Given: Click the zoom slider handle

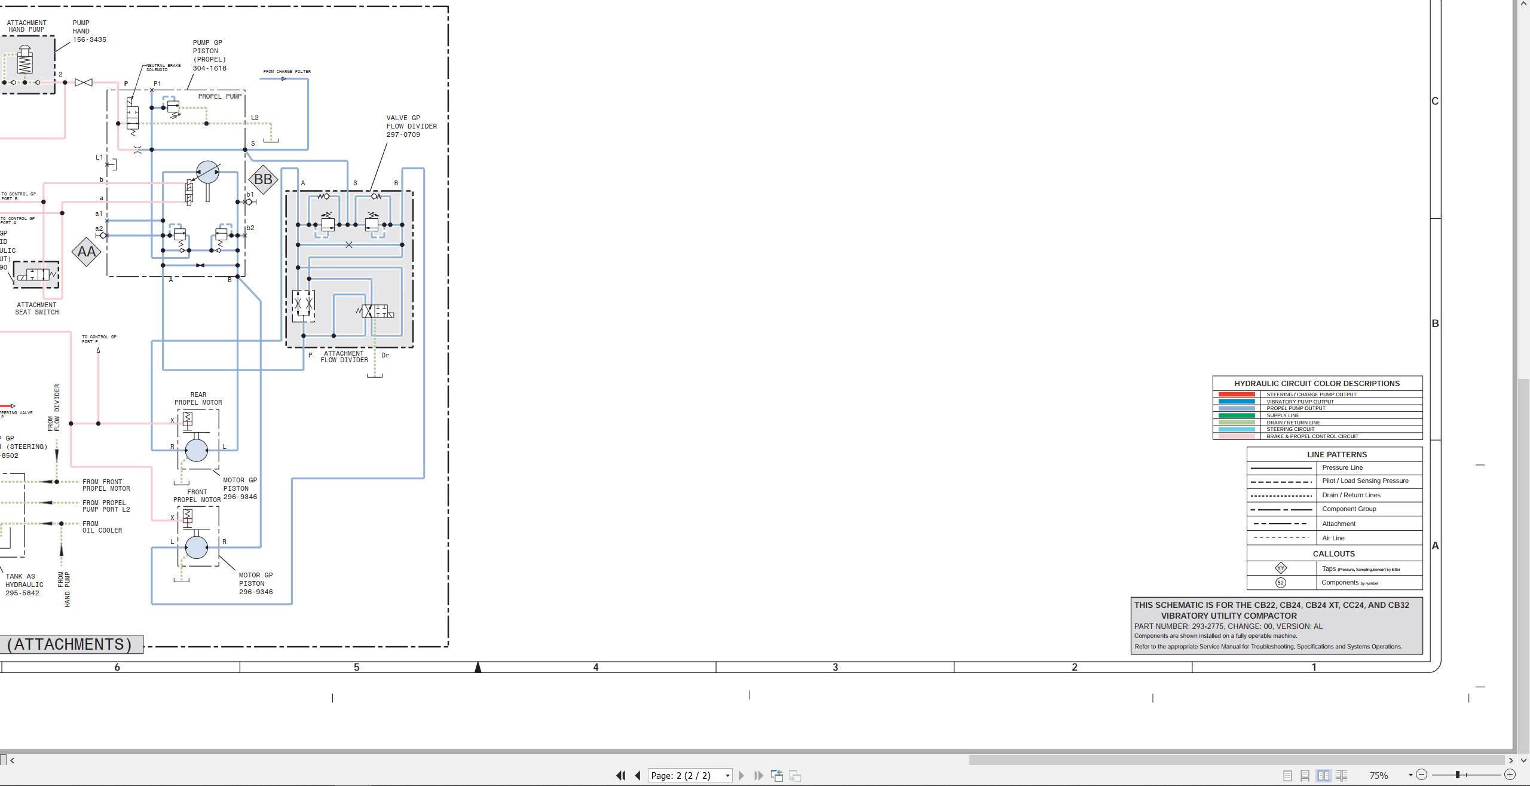Looking at the screenshot, I should click(1458, 775).
